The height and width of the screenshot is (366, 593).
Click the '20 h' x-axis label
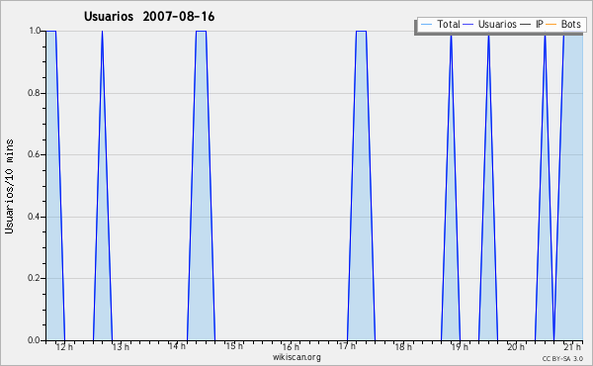pos(516,347)
